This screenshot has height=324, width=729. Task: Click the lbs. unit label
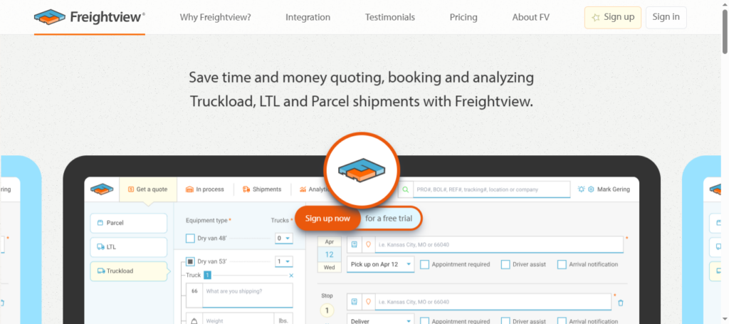click(284, 320)
